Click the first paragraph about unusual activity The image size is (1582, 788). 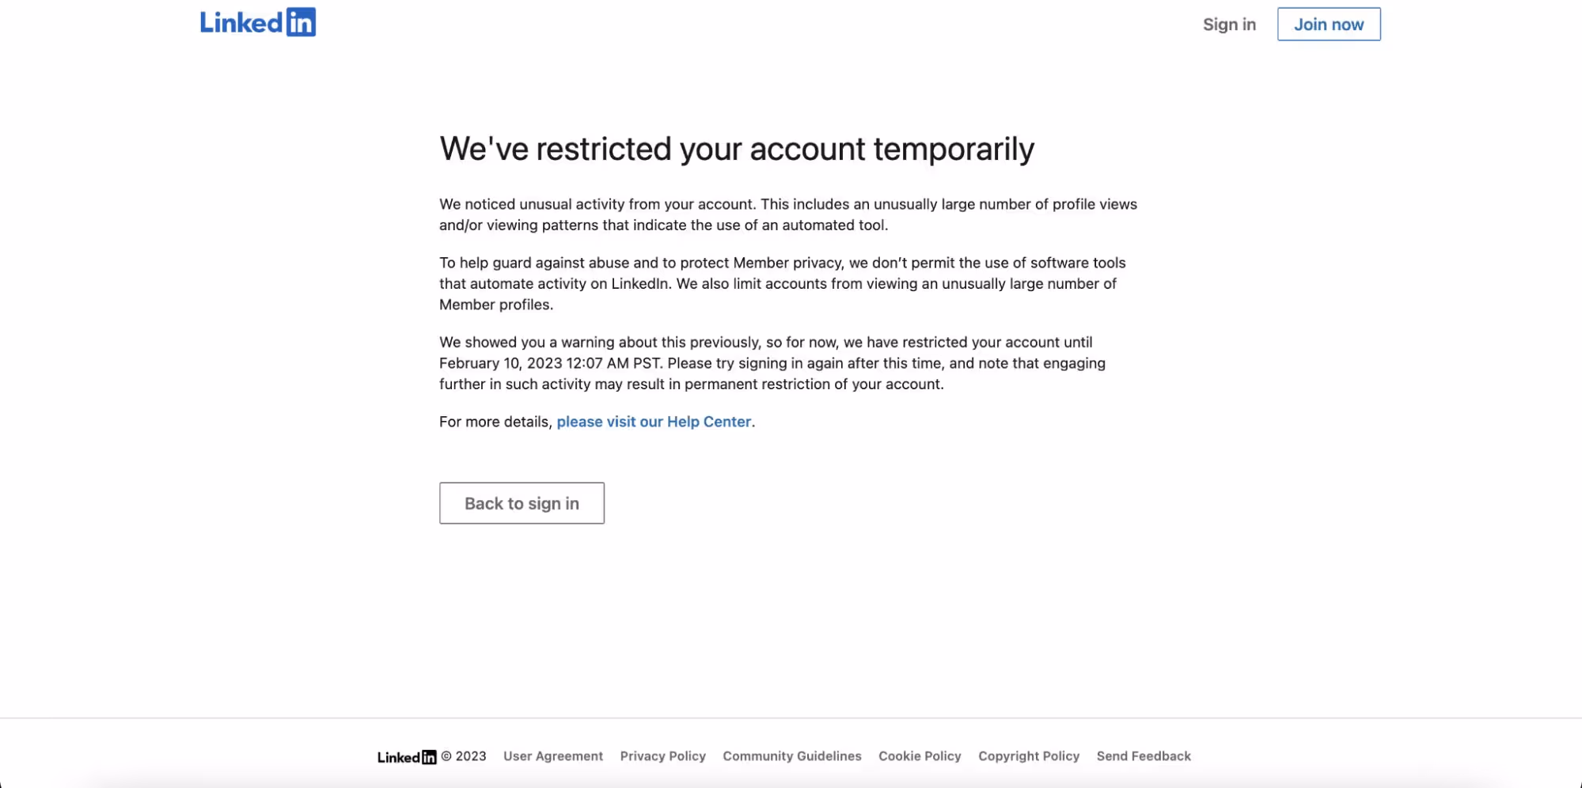pos(787,214)
